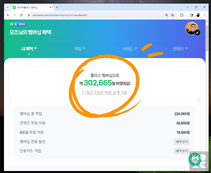
Task: Open the chatbot robot floating icon
Action: [195, 159]
